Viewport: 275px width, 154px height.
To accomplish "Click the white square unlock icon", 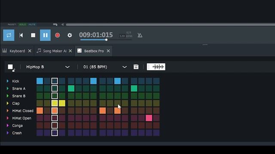I will click(11, 68).
